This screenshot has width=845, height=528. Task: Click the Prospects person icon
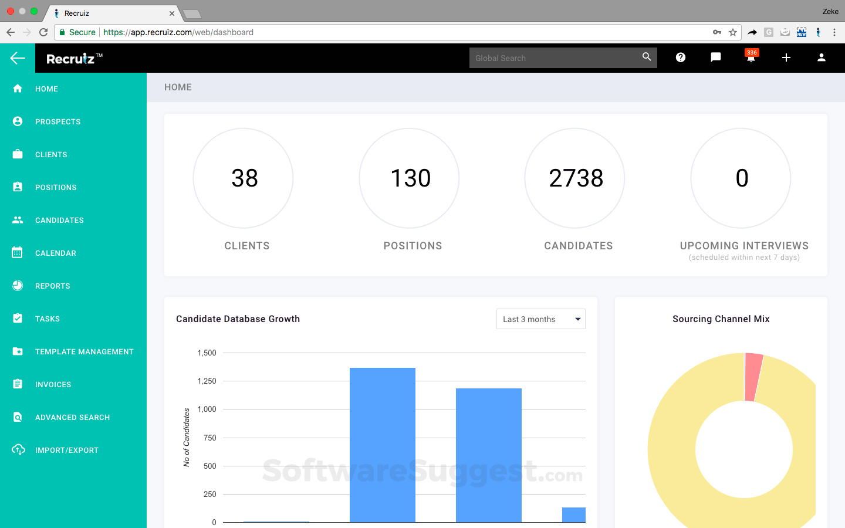tap(18, 121)
